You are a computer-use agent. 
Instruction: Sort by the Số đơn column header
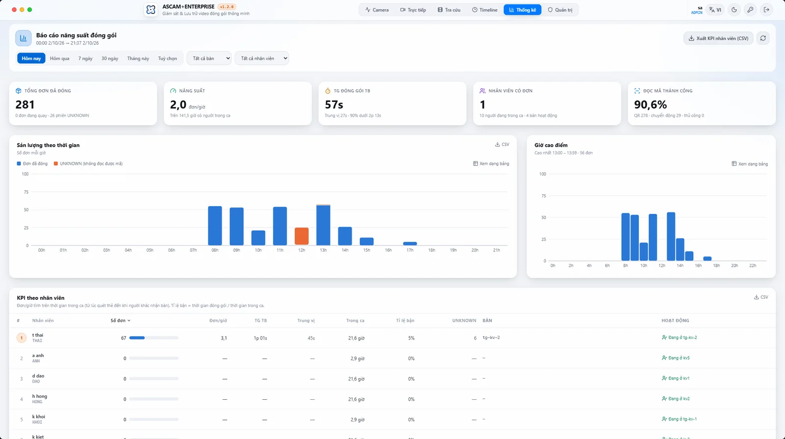click(120, 321)
